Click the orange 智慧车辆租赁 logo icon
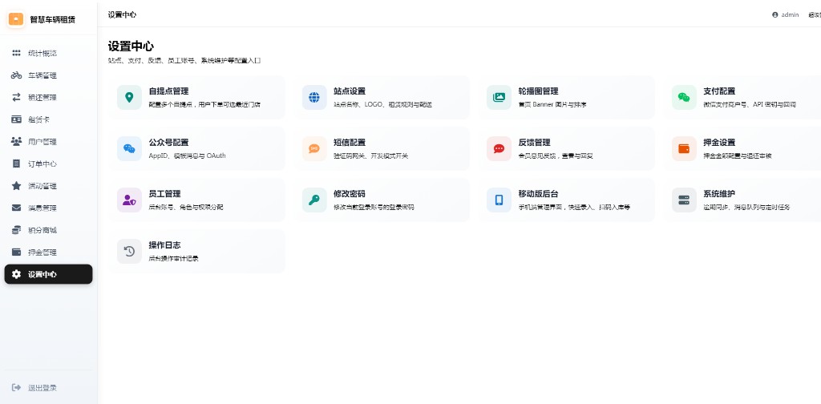821x404 pixels. pos(16,19)
